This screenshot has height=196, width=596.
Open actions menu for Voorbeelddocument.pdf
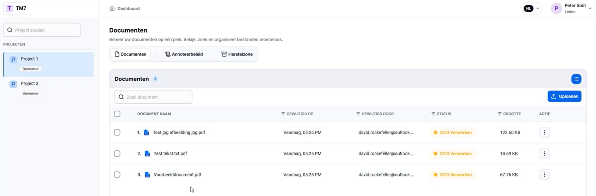(x=544, y=175)
